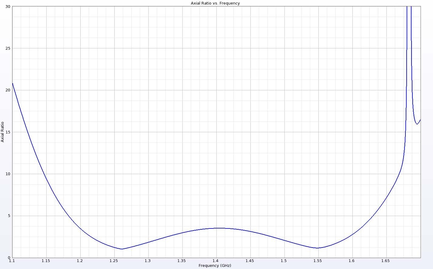Click the y-axis tick value 30

point(8,7)
